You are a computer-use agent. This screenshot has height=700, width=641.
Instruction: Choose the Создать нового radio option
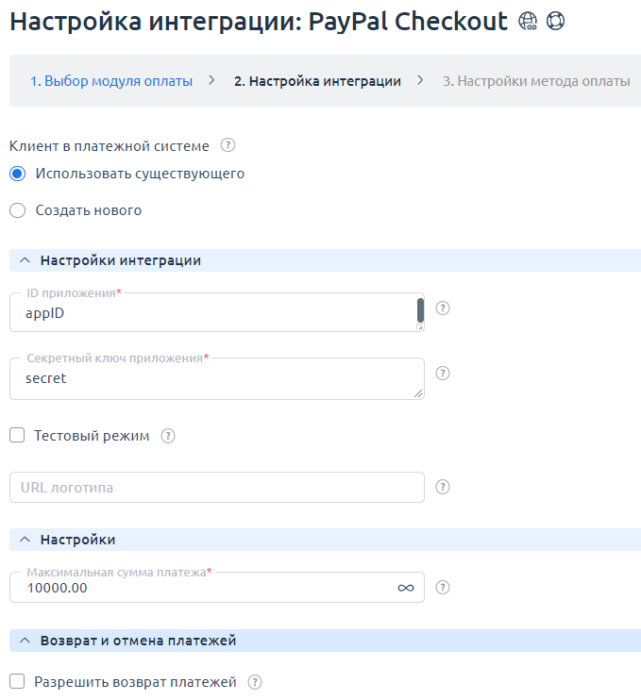[17, 210]
